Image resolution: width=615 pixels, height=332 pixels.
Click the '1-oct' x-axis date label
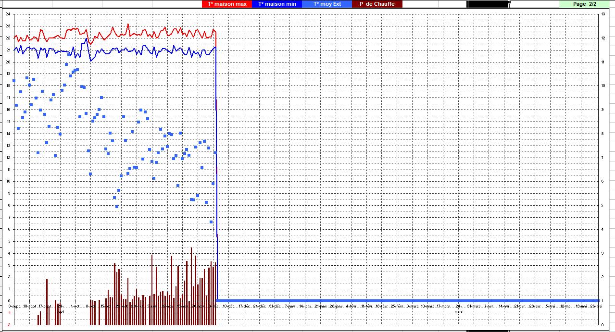click(x=75, y=306)
